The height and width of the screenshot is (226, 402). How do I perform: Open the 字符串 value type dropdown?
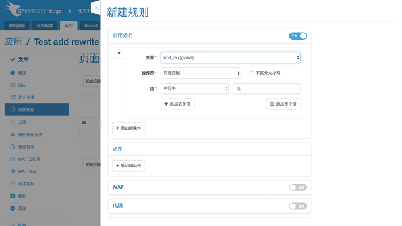(x=195, y=88)
